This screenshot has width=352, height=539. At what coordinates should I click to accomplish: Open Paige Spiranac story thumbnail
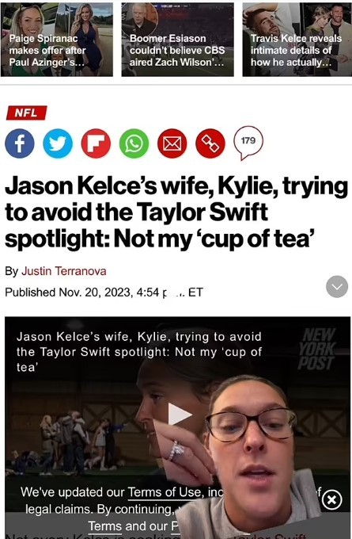[57, 40]
